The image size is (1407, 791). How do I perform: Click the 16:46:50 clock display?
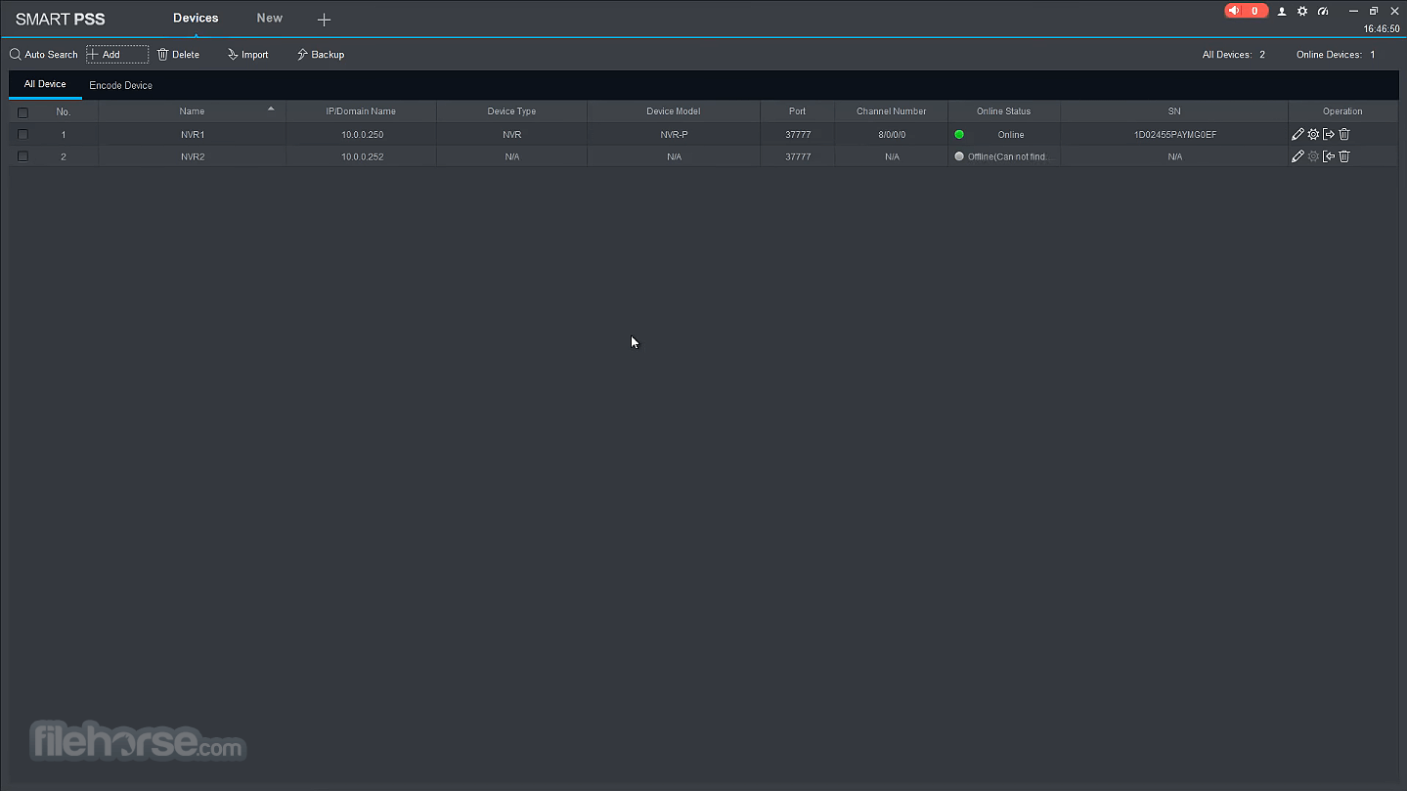(1382, 29)
